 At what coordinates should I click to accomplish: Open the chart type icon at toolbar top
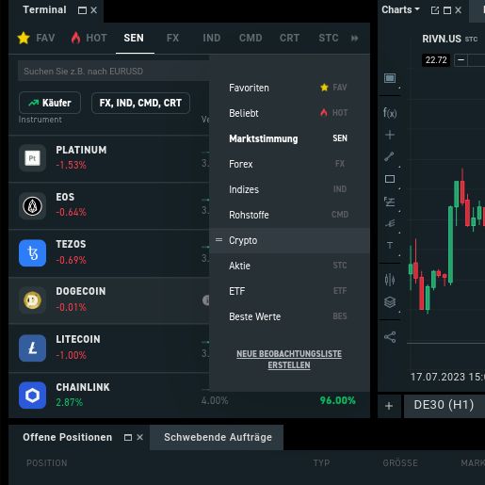390,78
